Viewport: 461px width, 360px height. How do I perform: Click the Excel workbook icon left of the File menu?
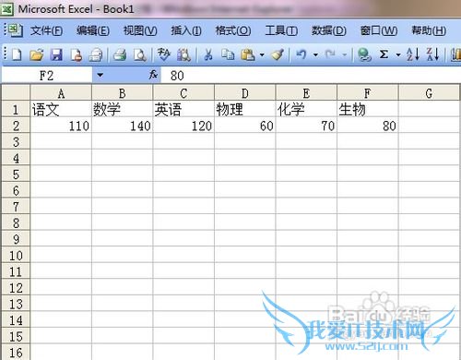coord(15,30)
